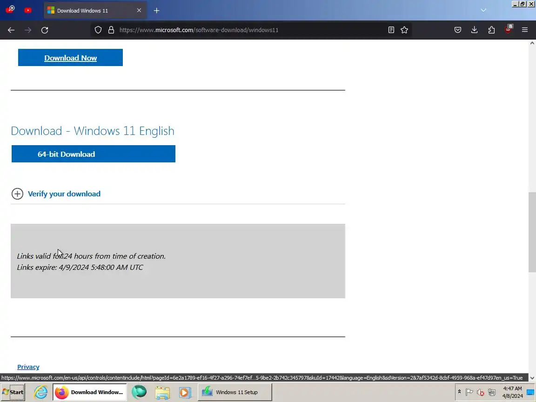
Task: Open the pinned YouTube tab
Action: [x=28, y=10]
